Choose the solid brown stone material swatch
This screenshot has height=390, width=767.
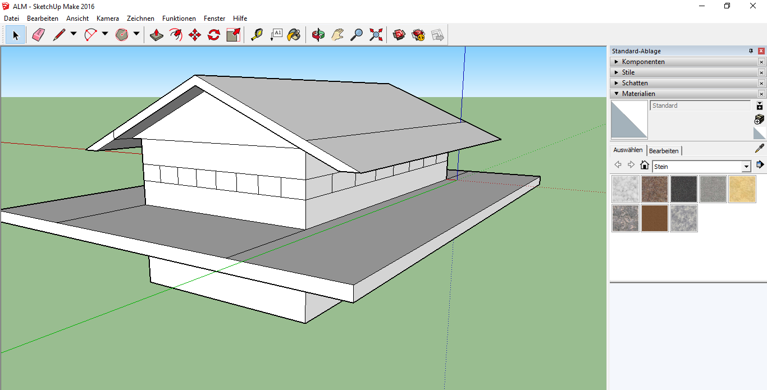pos(655,218)
